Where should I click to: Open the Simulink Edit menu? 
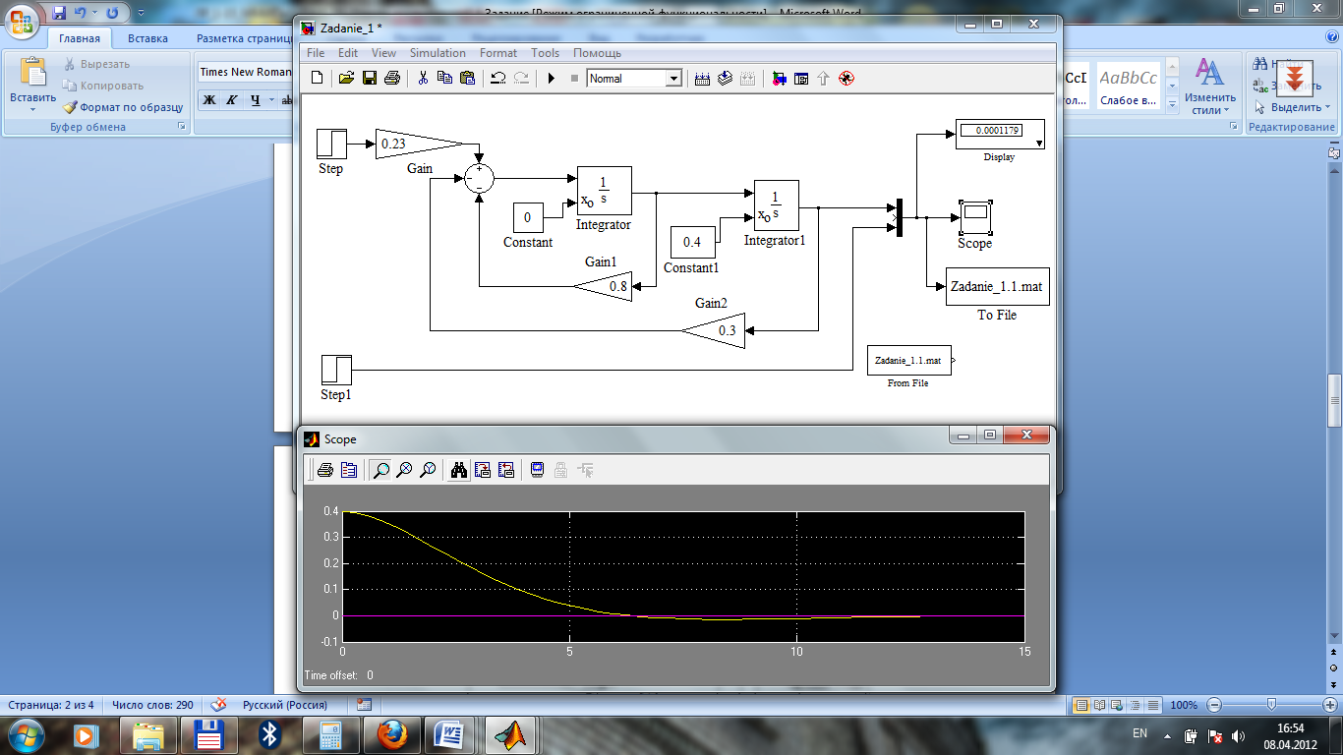coord(348,53)
